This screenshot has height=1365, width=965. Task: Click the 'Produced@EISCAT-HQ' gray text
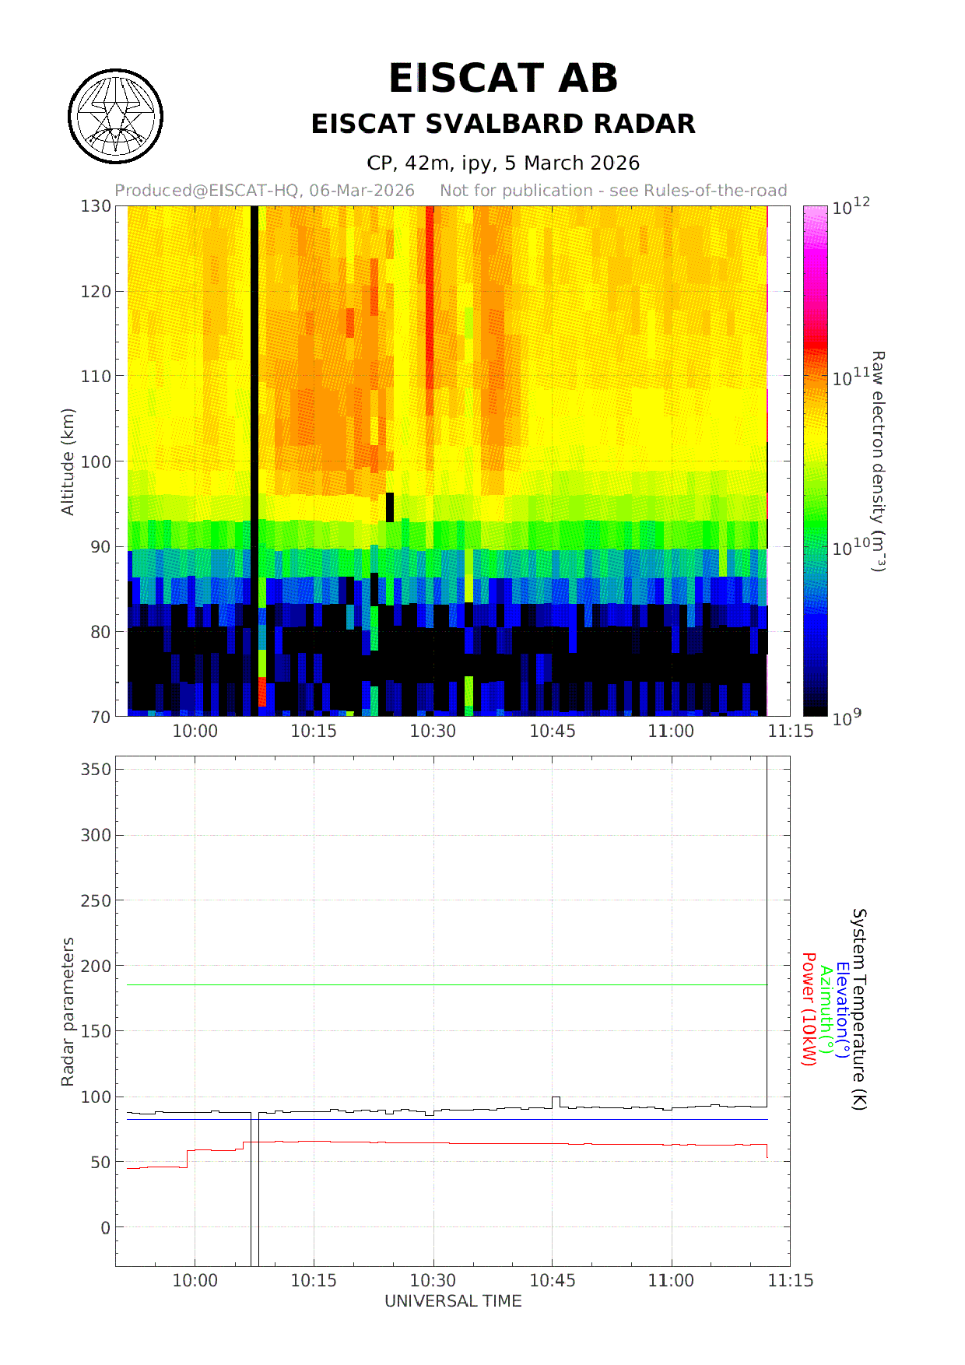[x=265, y=191]
